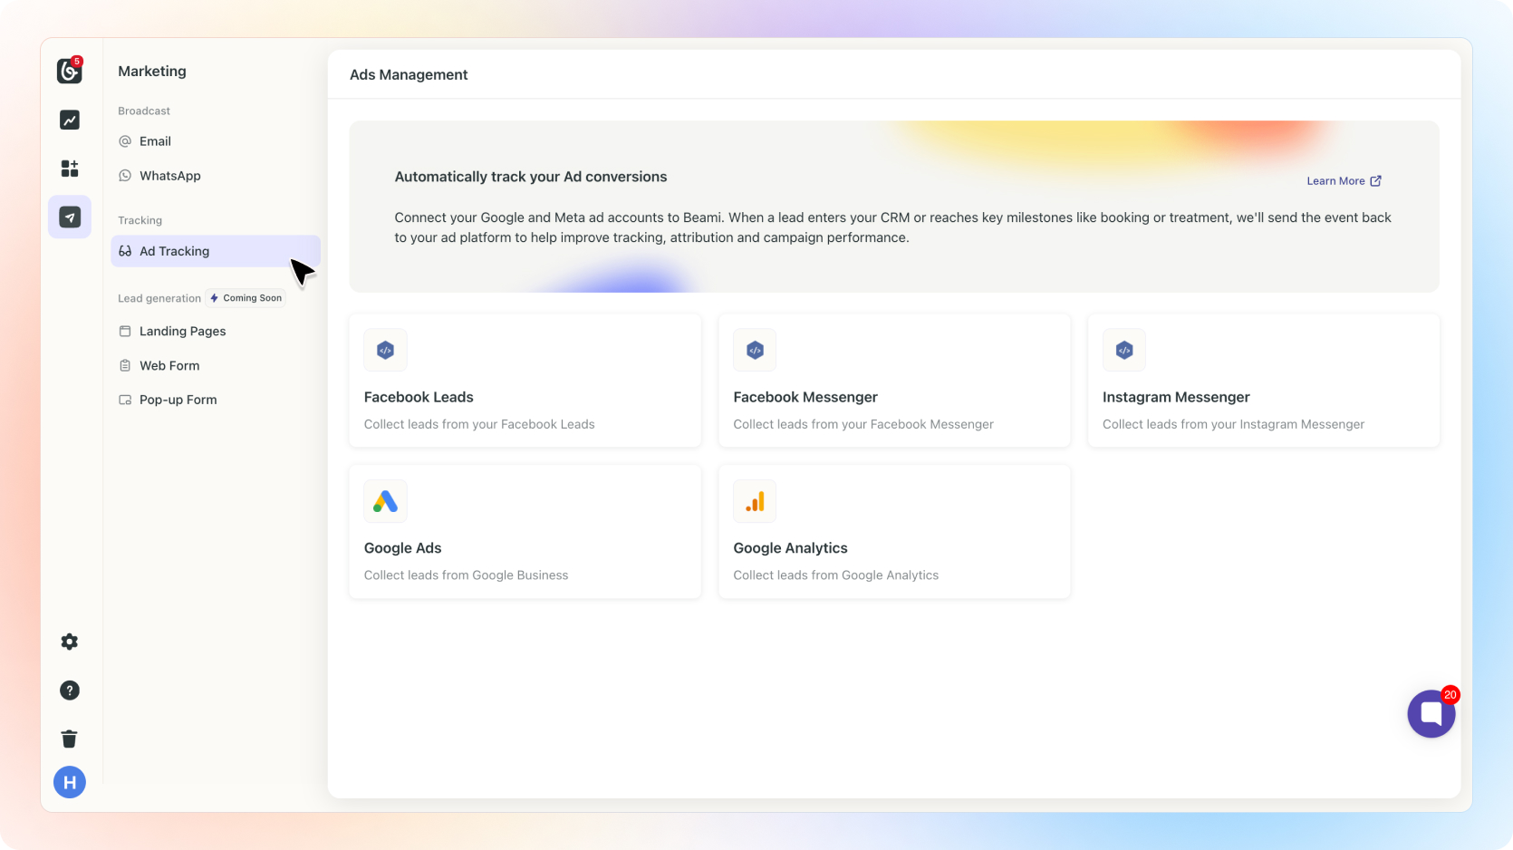Open the Facebook Messenger integration title

pyautogui.click(x=805, y=397)
